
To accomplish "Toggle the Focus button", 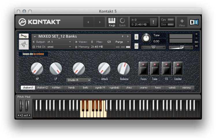I will tap(144, 69).
